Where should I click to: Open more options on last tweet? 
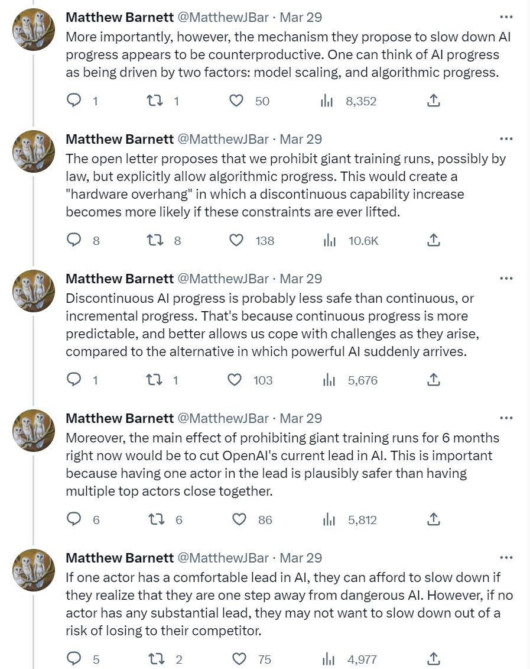pyautogui.click(x=506, y=558)
